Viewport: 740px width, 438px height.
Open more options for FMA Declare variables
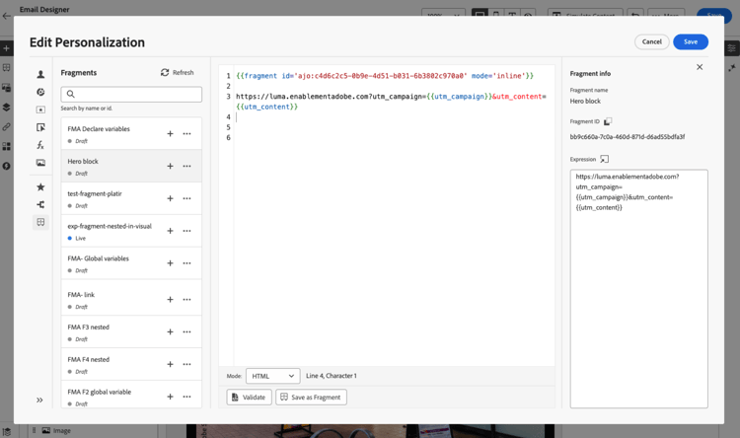(x=186, y=133)
